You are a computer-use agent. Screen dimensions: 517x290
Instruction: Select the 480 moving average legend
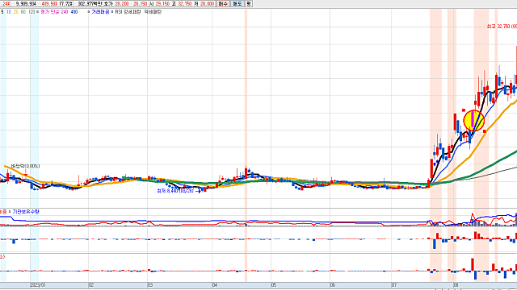pyautogui.click(x=74, y=12)
